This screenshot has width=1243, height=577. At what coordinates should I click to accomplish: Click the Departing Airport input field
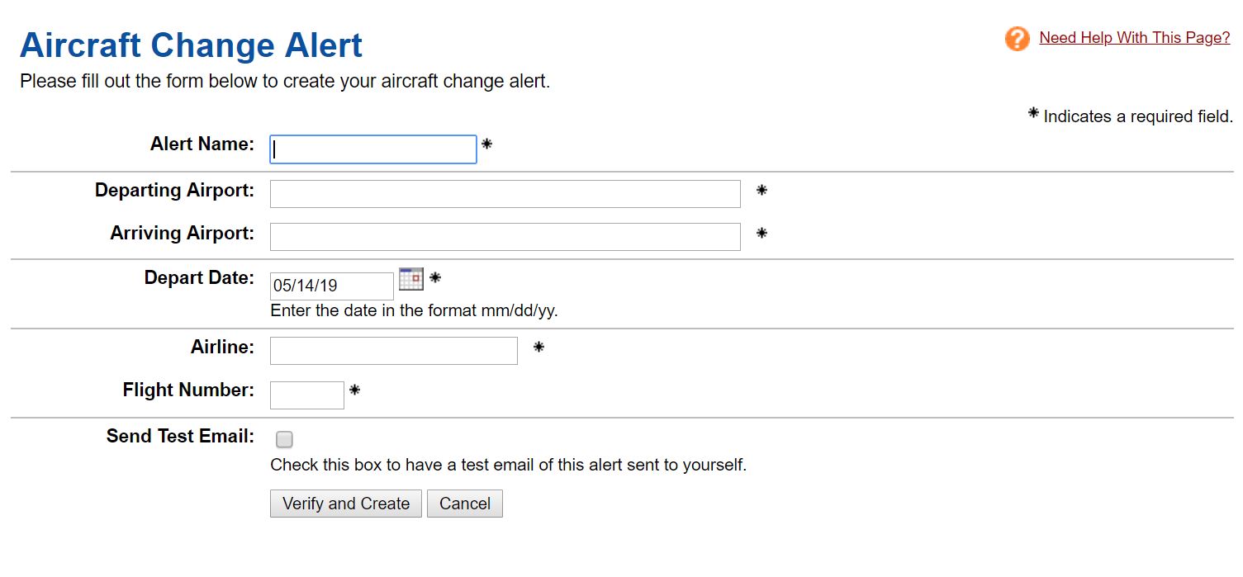click(x=504, y=193)
